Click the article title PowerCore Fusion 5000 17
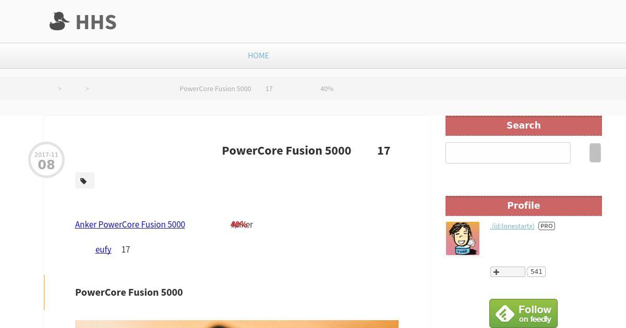Image resolution: width=626 pixels, height=328 pixels. pyautogui.click(x=306, y=150)
